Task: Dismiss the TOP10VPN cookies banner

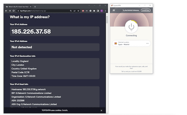Action: click(x=101, y=110)
